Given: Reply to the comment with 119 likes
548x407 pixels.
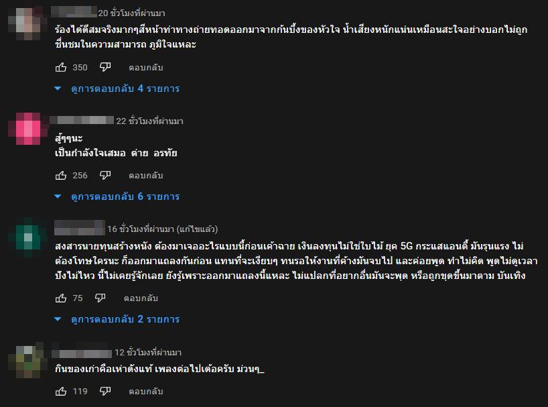Looking at the screenshot, I should click(x=146, y=391).
